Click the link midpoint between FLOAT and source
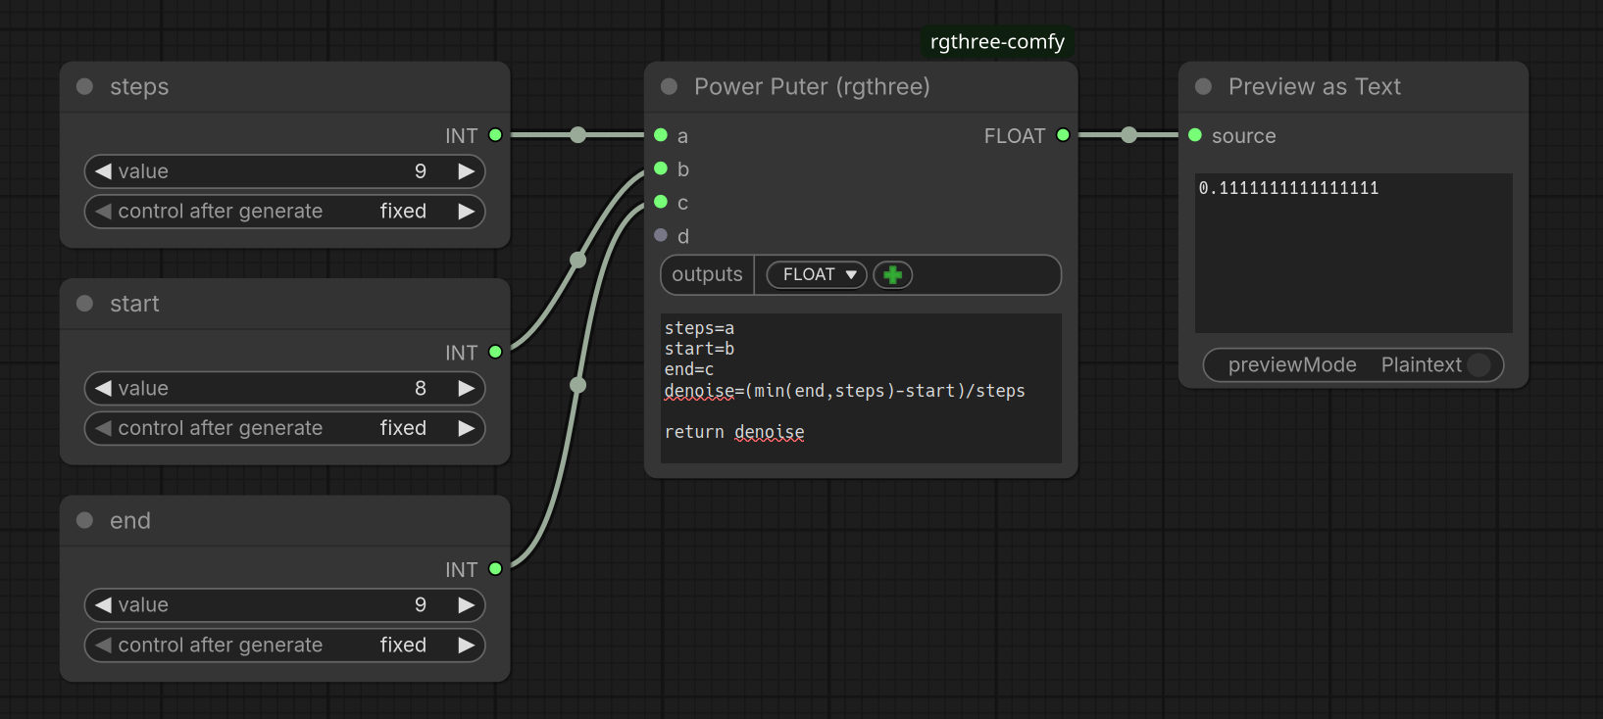The image size is (1603, 719). [x=1129, y=135]
